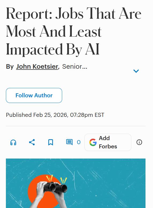This screenshot has width=153, height=208.
Task: Open comments via speech-bubble icon
Action: click(x=69, y=142)
